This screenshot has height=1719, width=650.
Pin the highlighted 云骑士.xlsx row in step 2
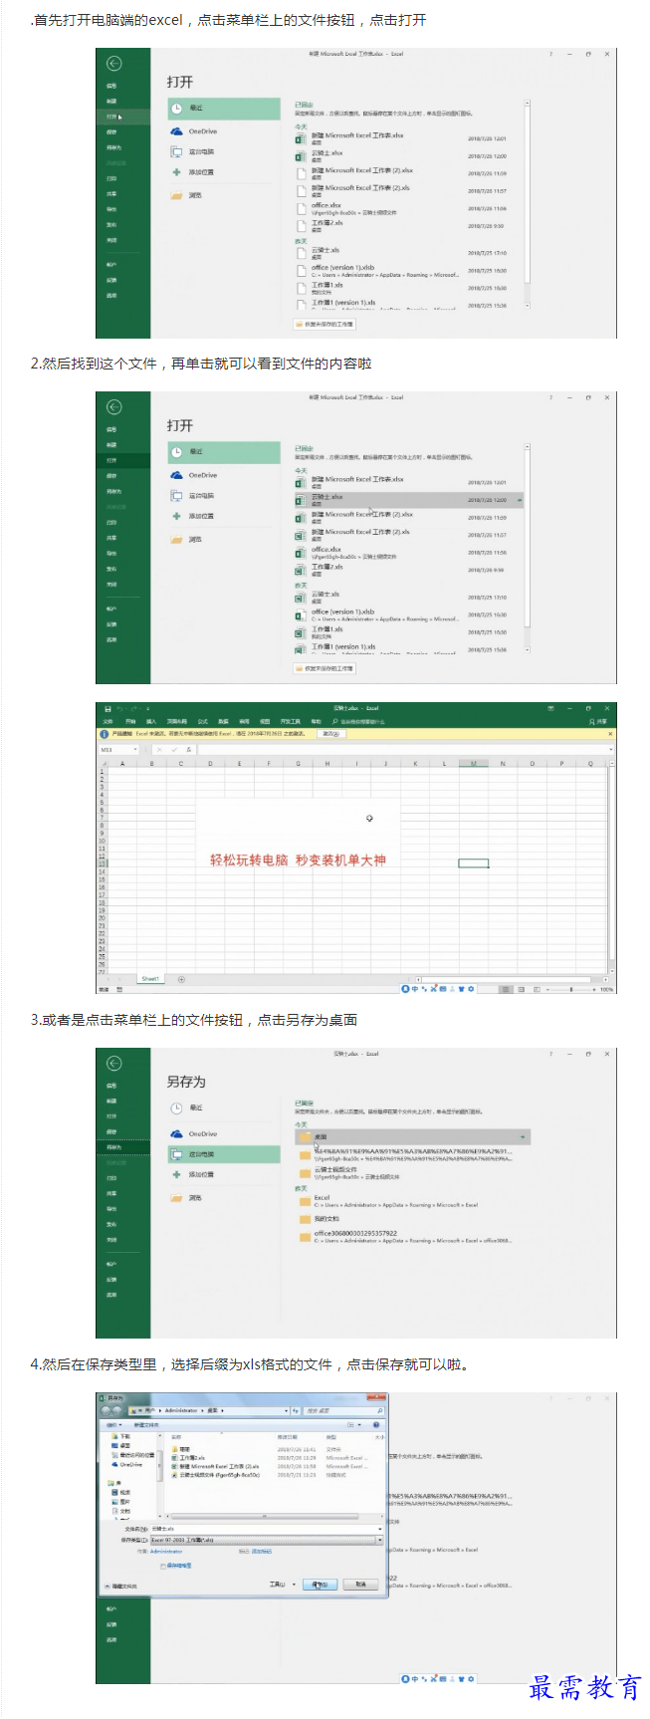pyautogui.click(x=519, y=500)
